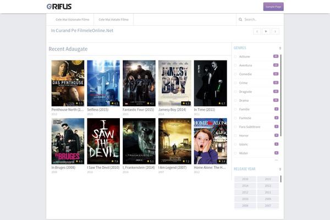Click the Drama count badge
Image resolution: width=330 pixels, height=220 pixels.
(x=276, y=100)
